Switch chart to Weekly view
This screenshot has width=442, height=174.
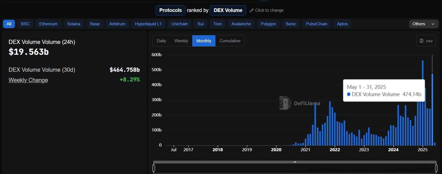point(181,41)
